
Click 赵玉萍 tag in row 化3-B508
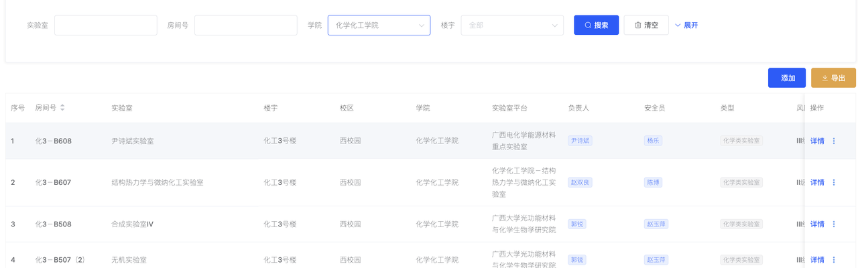point(656,224)
